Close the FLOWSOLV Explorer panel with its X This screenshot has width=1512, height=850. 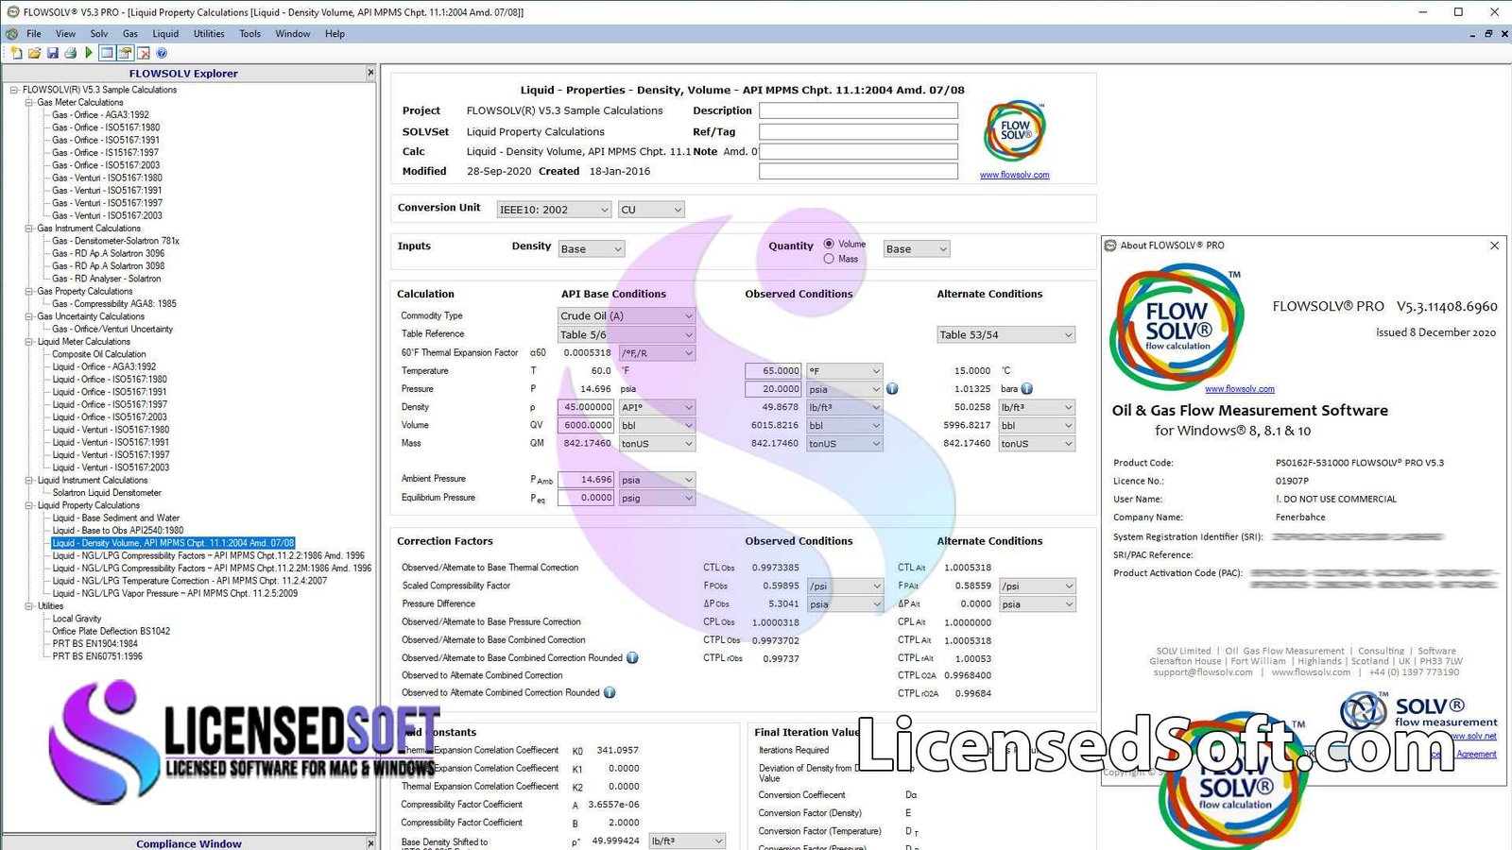370,73
